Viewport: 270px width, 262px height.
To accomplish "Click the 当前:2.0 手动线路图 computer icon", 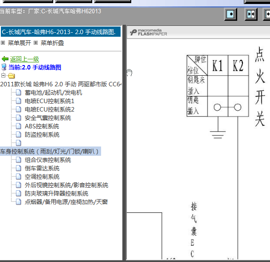I will (x=4, y=67).
